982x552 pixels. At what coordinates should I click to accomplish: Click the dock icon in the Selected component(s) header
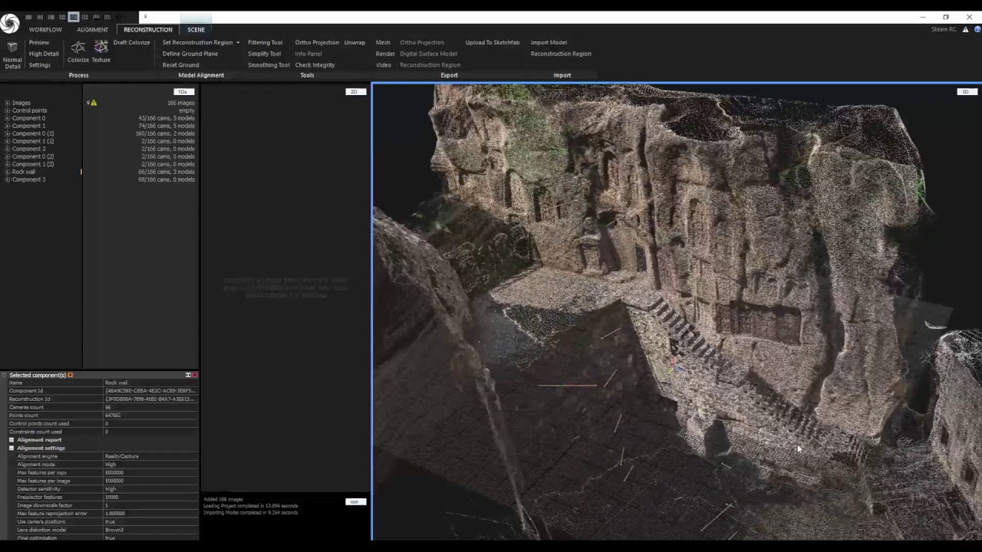(188, 375)
